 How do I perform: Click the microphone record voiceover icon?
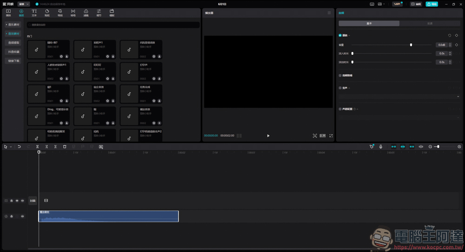(380, 147)
